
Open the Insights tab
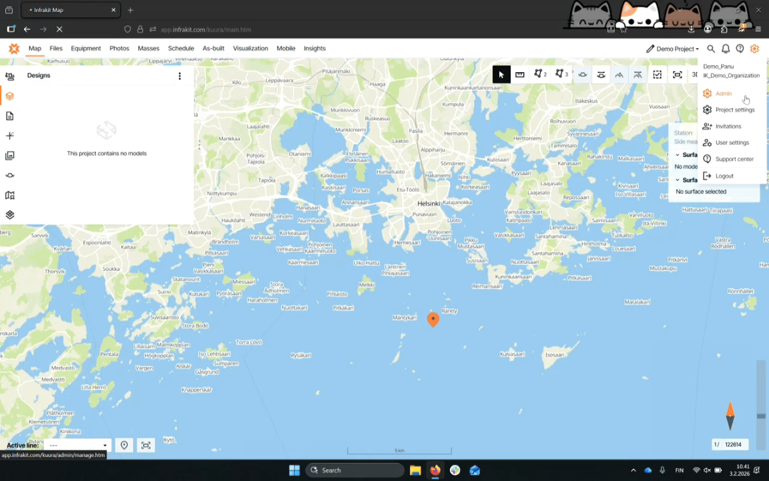tap(314, 48)
